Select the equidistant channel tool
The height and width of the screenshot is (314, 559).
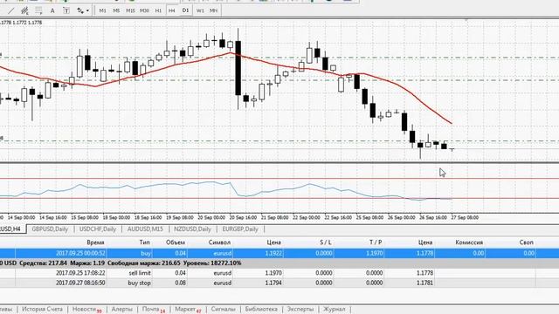coord(24,10)
